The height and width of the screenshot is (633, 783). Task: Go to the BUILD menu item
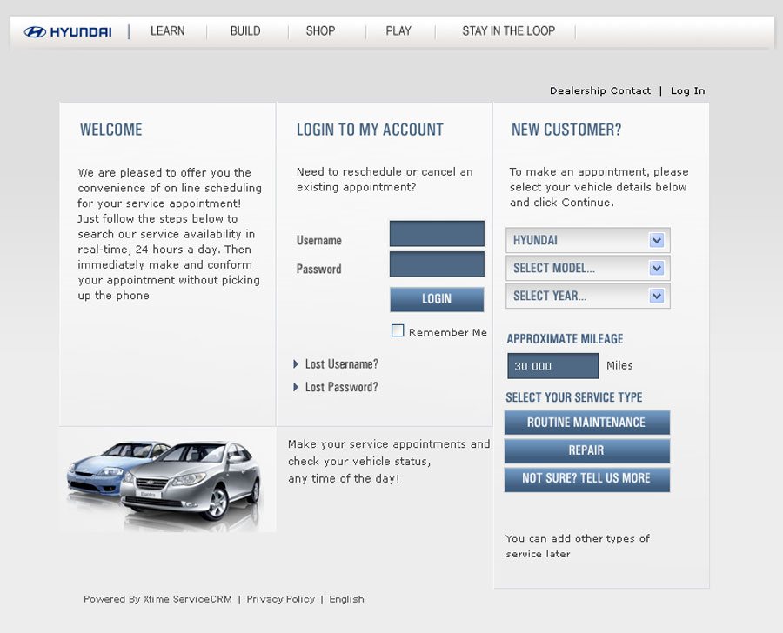pos(245,31)
